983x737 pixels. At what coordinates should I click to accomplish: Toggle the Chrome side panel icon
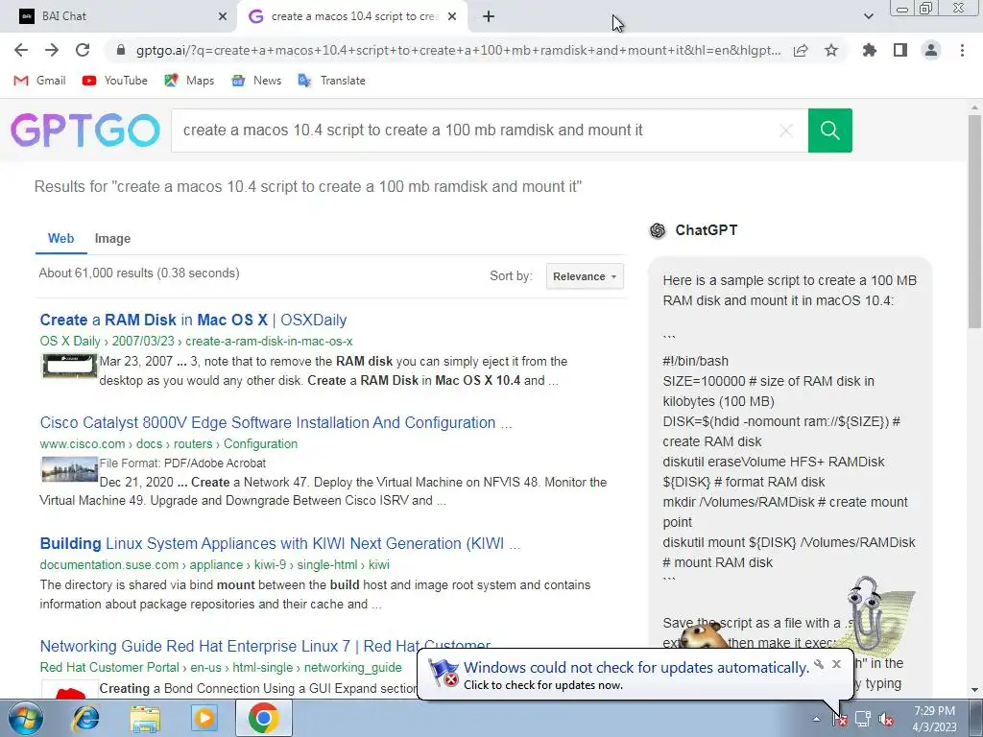point(900,50)
